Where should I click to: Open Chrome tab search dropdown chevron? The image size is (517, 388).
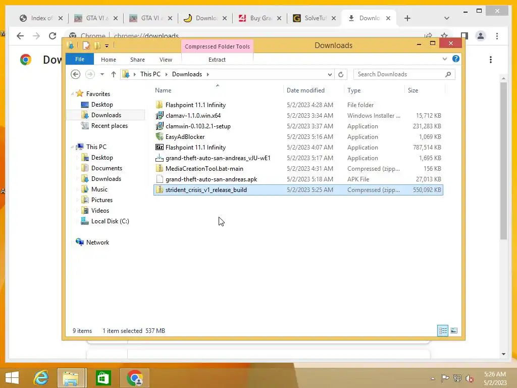pyautogui.click(x=446, y=18)
